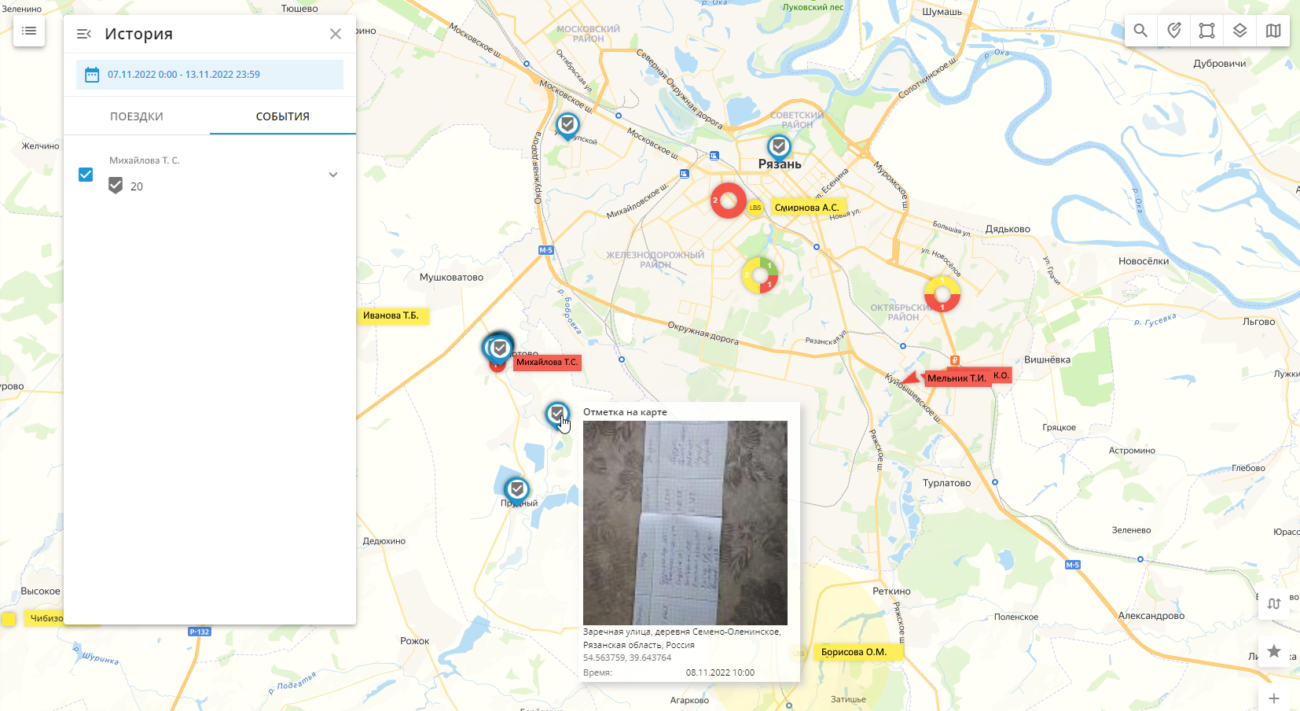1300x711 pixels.
Task: Click the Смирнова А.С. map label
Action: click(806, 208)
